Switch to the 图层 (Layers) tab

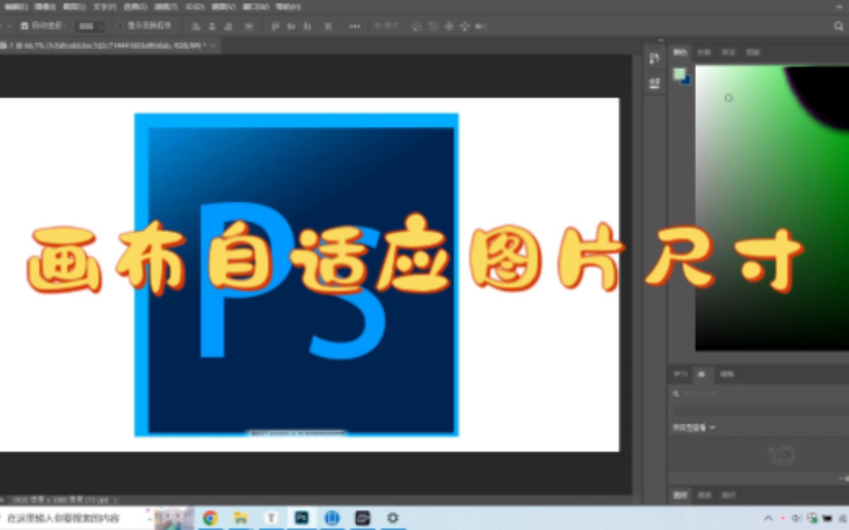tap(680, 495)
